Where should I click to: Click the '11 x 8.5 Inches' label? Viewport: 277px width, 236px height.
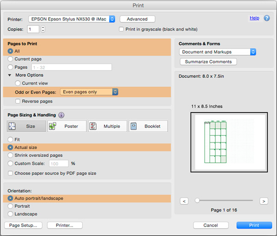207,106
